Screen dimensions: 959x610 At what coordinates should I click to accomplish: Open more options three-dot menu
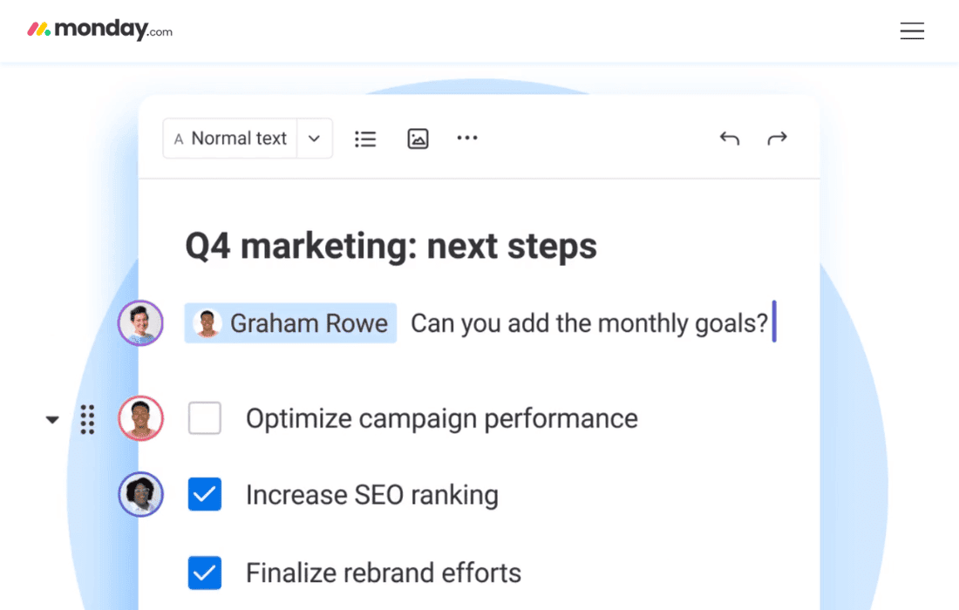point(467,139)
